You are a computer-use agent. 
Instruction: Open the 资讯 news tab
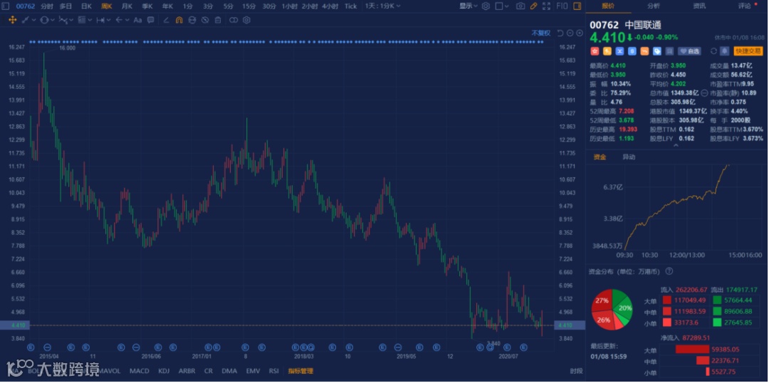coord(699,6)
